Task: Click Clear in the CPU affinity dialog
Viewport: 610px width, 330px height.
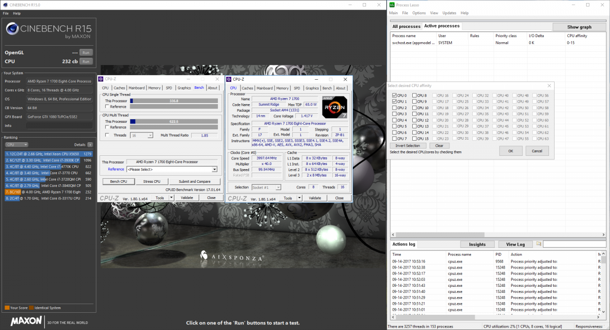Action: click(x=439, y=146)
